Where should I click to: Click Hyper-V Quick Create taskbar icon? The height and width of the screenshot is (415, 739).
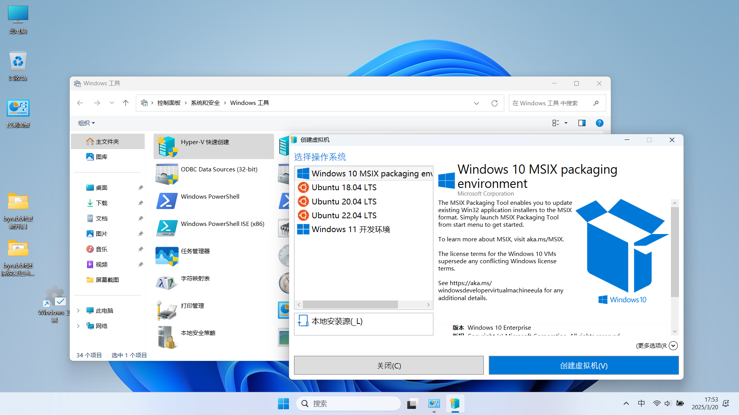[x=455, y=403]
